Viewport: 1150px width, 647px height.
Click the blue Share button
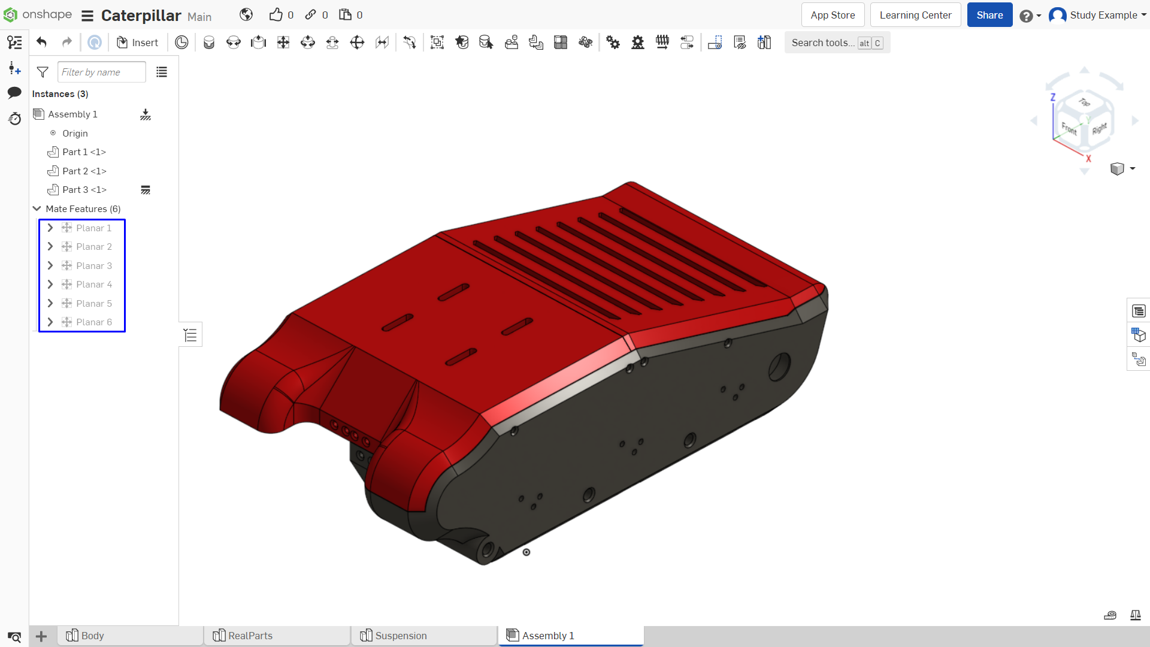[x=989, y=15]
